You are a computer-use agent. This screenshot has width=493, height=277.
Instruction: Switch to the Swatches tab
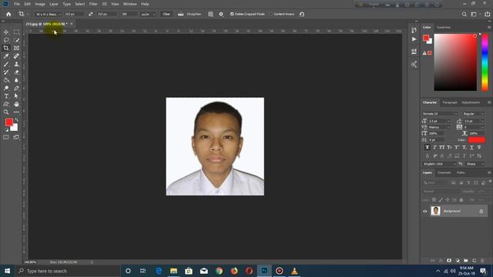(x=444, y=28)
